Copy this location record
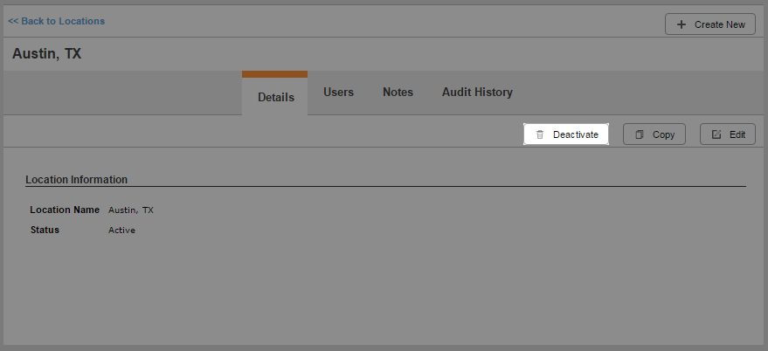768x351 pixels. point(654,134)
